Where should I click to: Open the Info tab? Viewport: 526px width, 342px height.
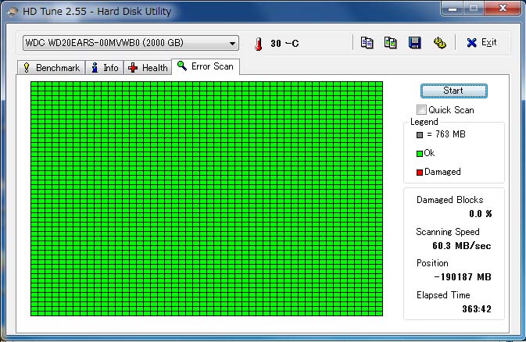pos(104,68)
